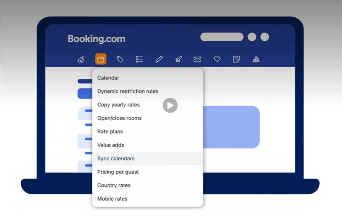Select Sync calendars menu item
The width and height of the screenshot is (342, 216).
point(148,159)
